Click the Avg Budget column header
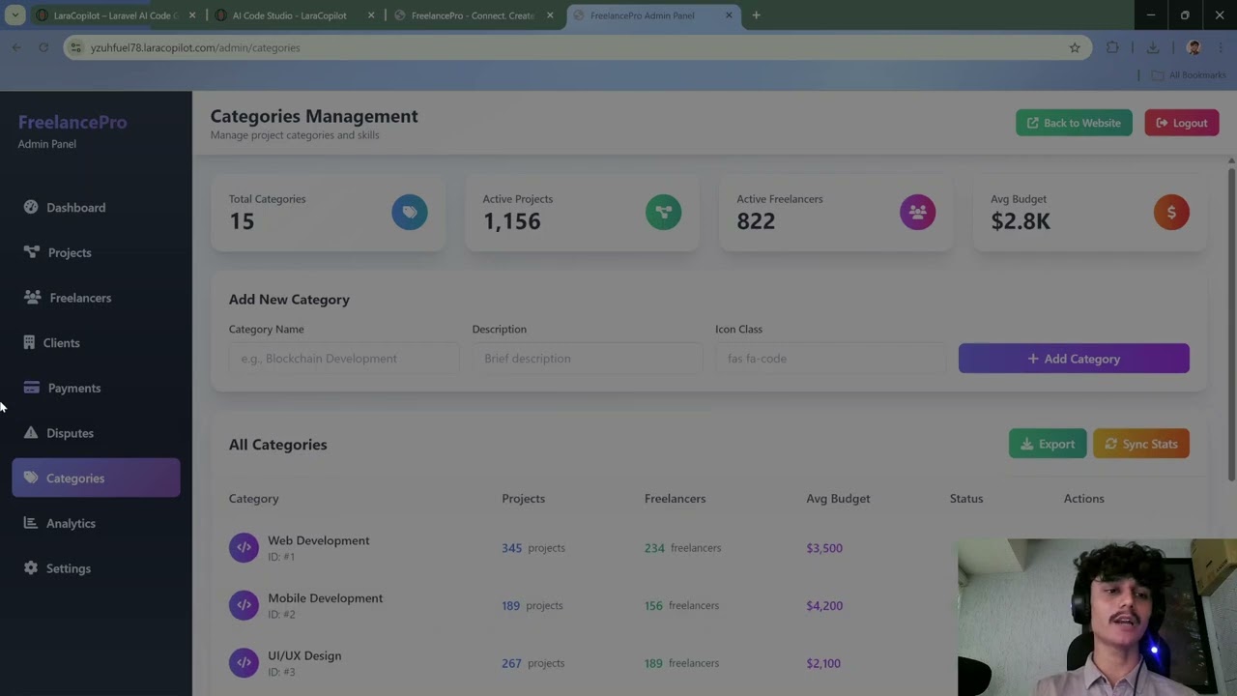 838,499
